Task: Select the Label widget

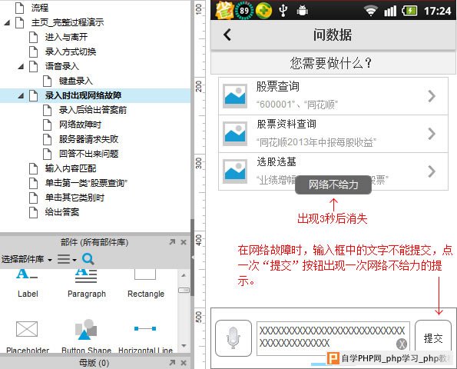Action: pyautogui.click(x=28, y=284)
